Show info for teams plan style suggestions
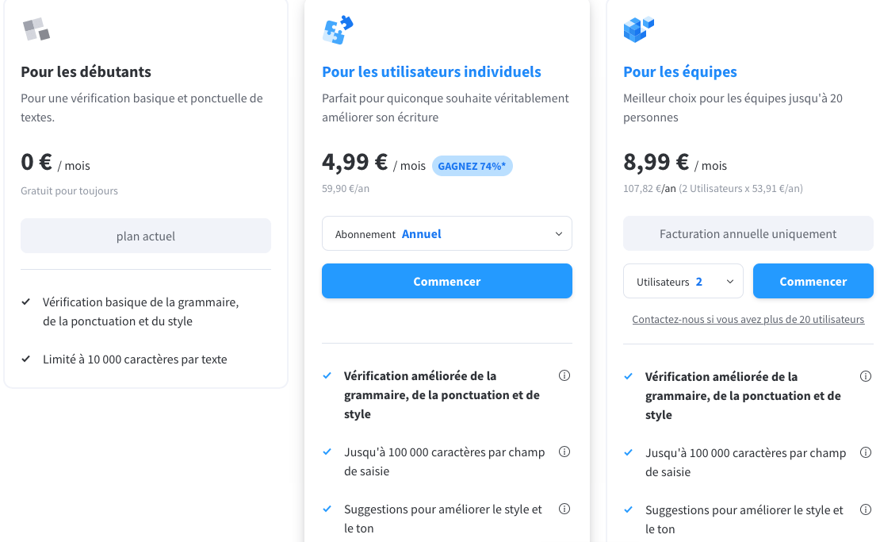 (866, 509)
